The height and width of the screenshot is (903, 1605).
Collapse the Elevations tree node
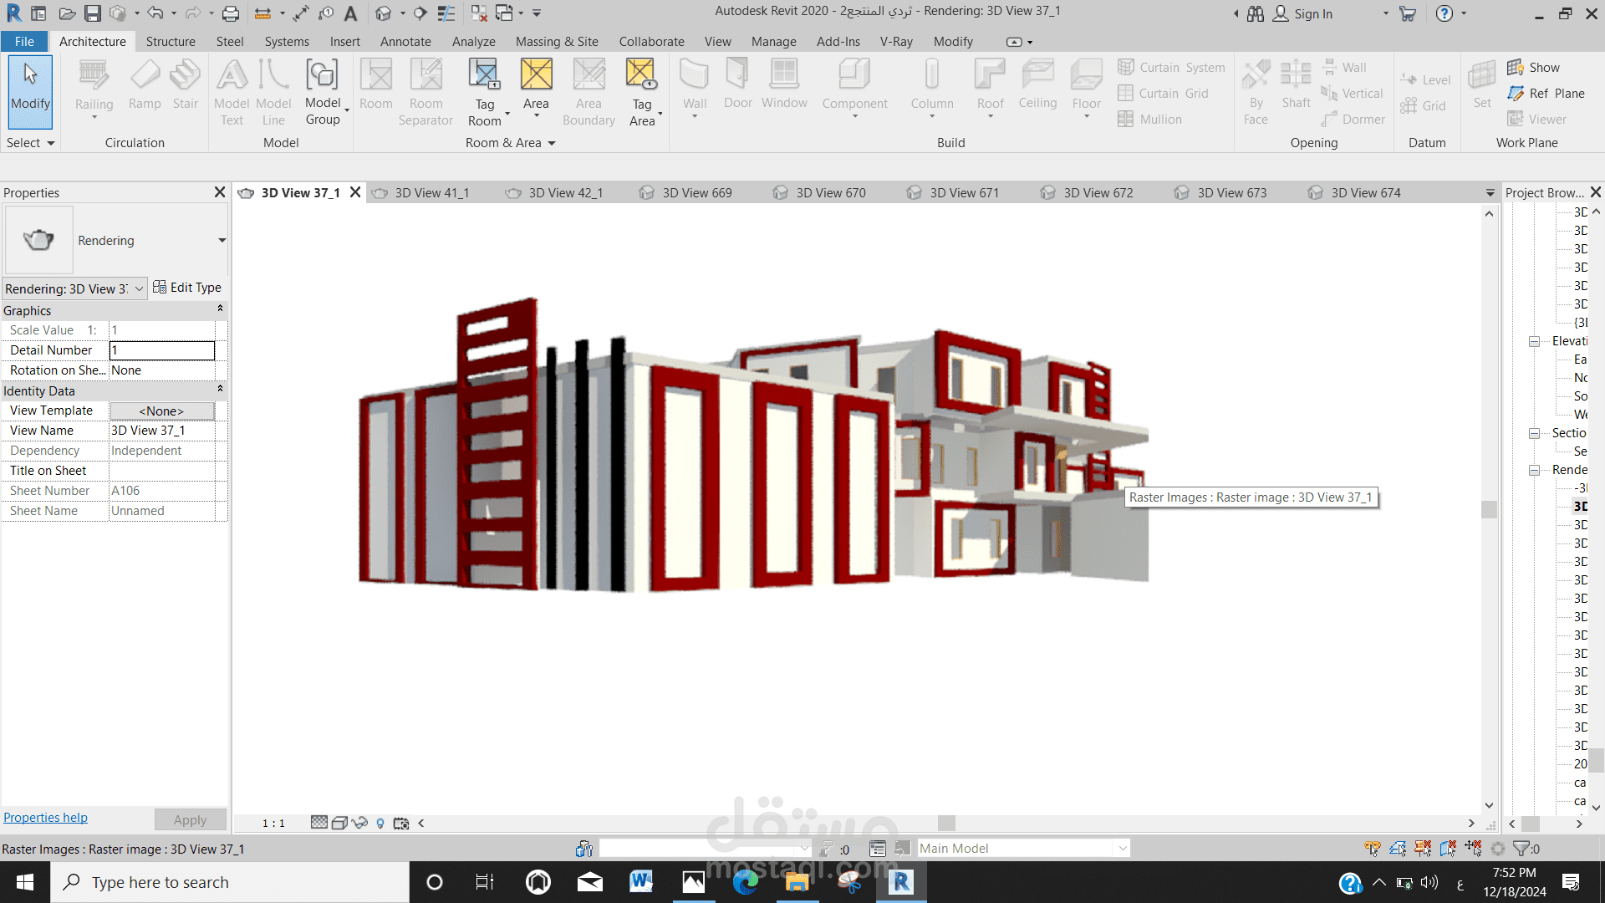[x=1535, y=341]
